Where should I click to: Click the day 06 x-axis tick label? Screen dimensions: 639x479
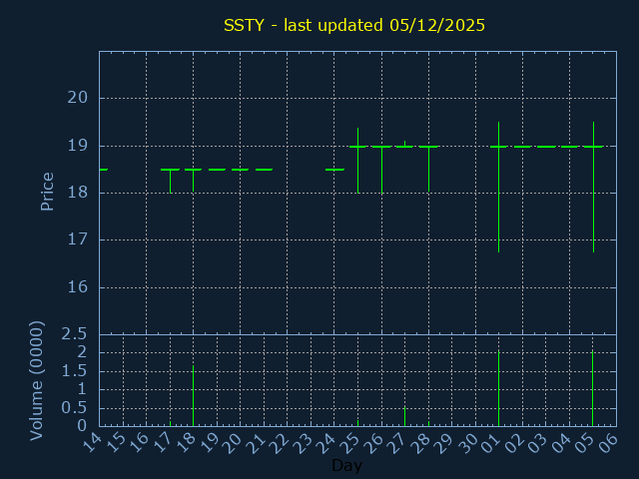(608, 441)
